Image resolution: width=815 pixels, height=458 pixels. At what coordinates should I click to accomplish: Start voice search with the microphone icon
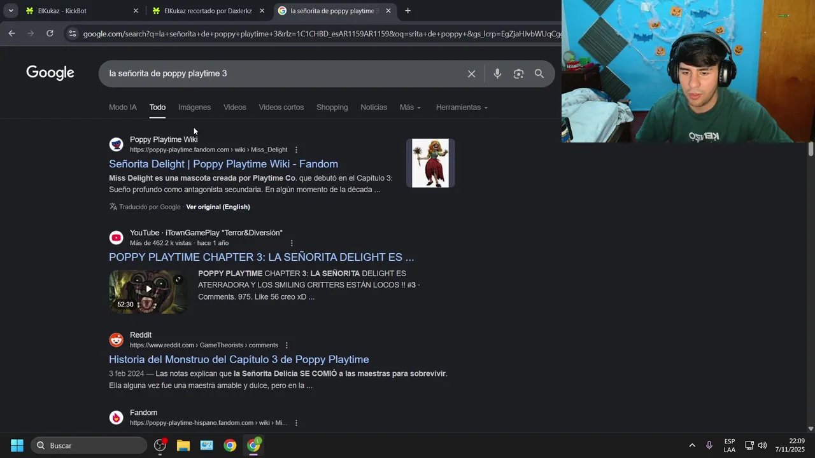(x=497, y=74)
